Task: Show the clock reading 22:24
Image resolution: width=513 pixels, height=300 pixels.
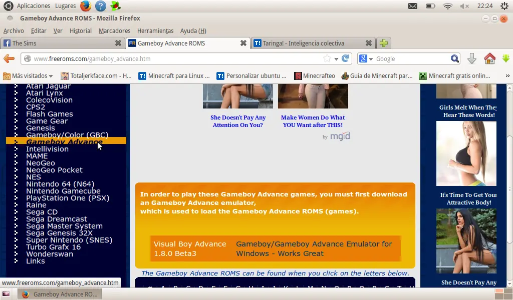Action: (x=485, y=6)
